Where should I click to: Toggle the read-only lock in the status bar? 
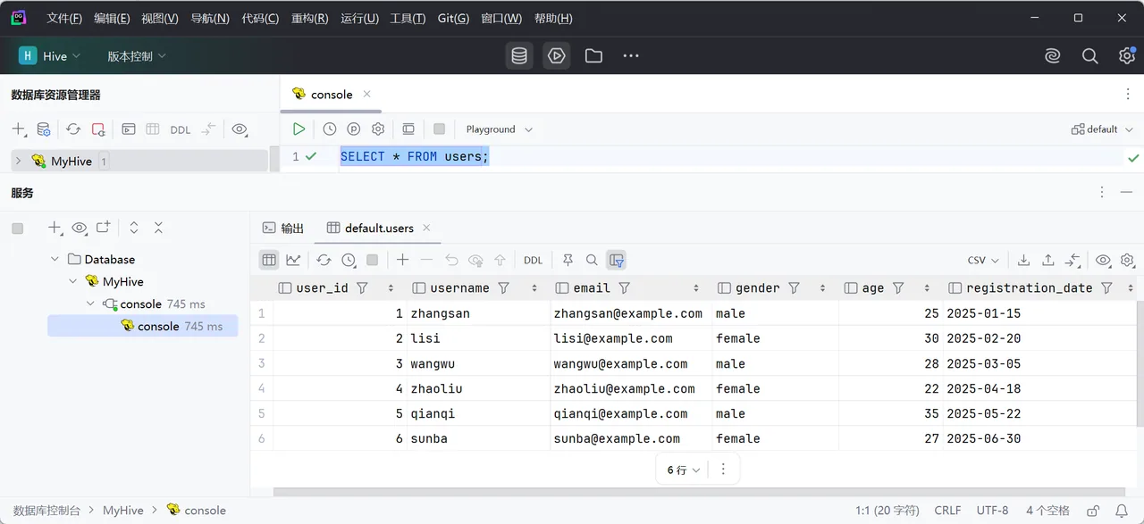pyautogui.click(x=1093, y=511)
